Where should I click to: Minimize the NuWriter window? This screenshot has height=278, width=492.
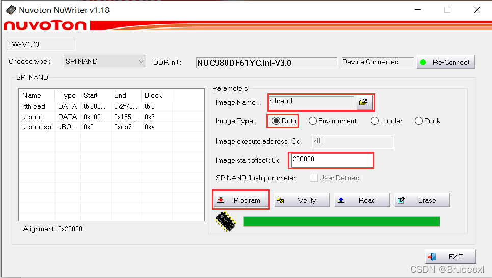click(418, 10)
